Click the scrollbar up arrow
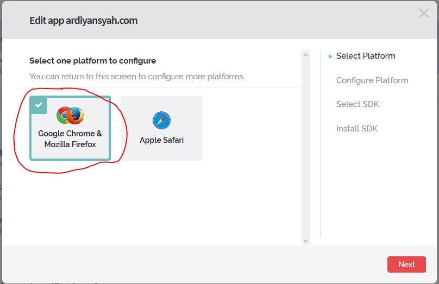Viewport: 439px width, 284px height. (306, 55)
